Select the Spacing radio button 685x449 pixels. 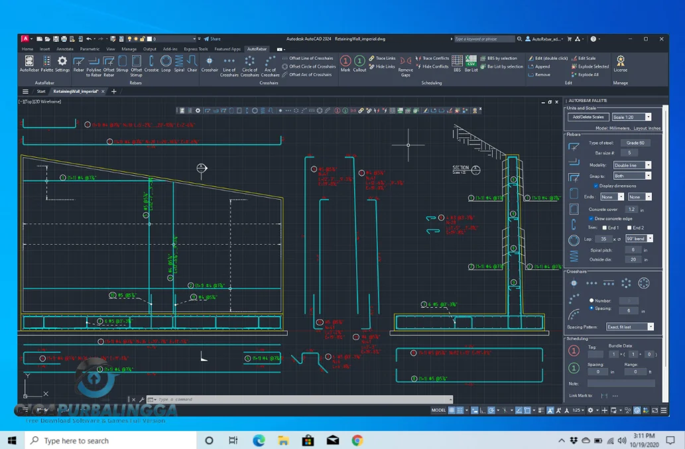click(x=592, y=308)
